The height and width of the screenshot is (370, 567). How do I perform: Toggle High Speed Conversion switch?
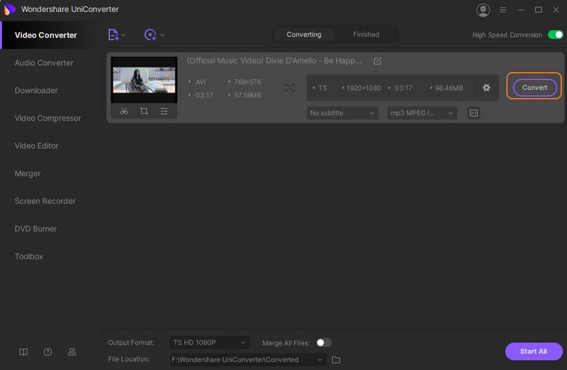click(x=555, y=35)
